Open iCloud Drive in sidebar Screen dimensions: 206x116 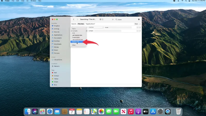pyautogui.click(x=58, y=60)
